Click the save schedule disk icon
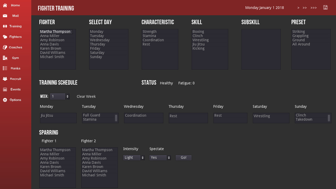Image resolution: width=336 pixels, height=189 pixels. (325, 7)
